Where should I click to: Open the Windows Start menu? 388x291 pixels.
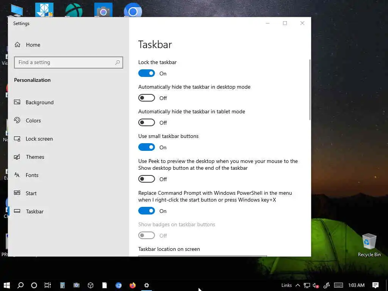7,285
